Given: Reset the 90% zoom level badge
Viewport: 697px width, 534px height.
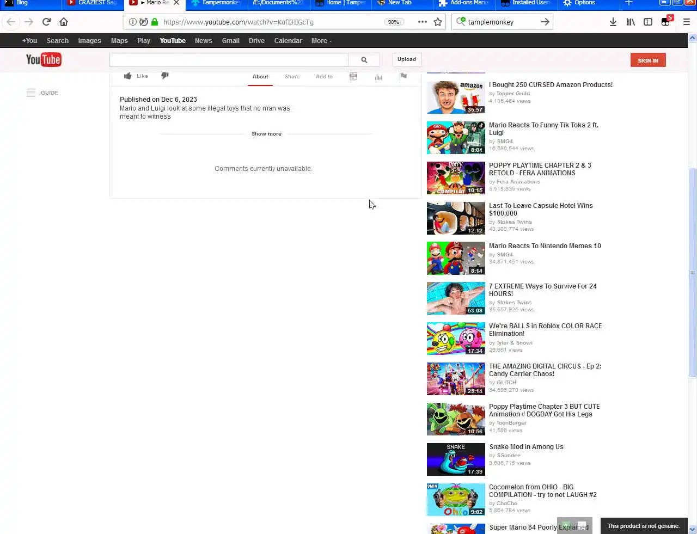Looking at the screenshot, I should pos(393,22).
